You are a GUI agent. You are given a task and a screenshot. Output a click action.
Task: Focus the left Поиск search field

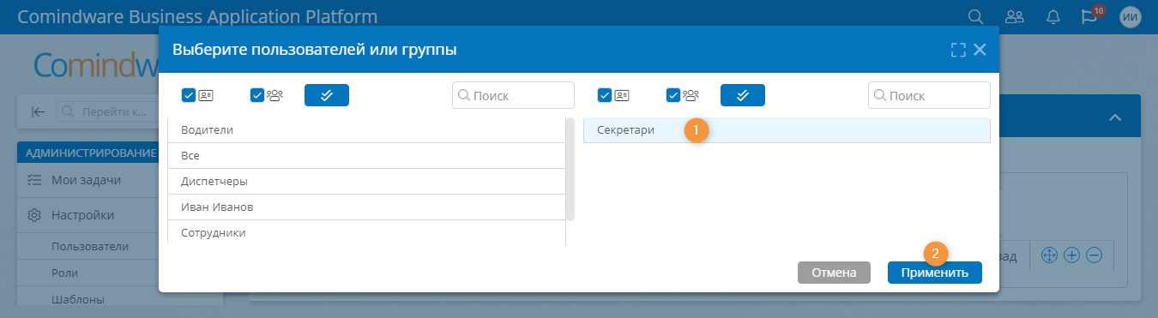pos(513,95)
